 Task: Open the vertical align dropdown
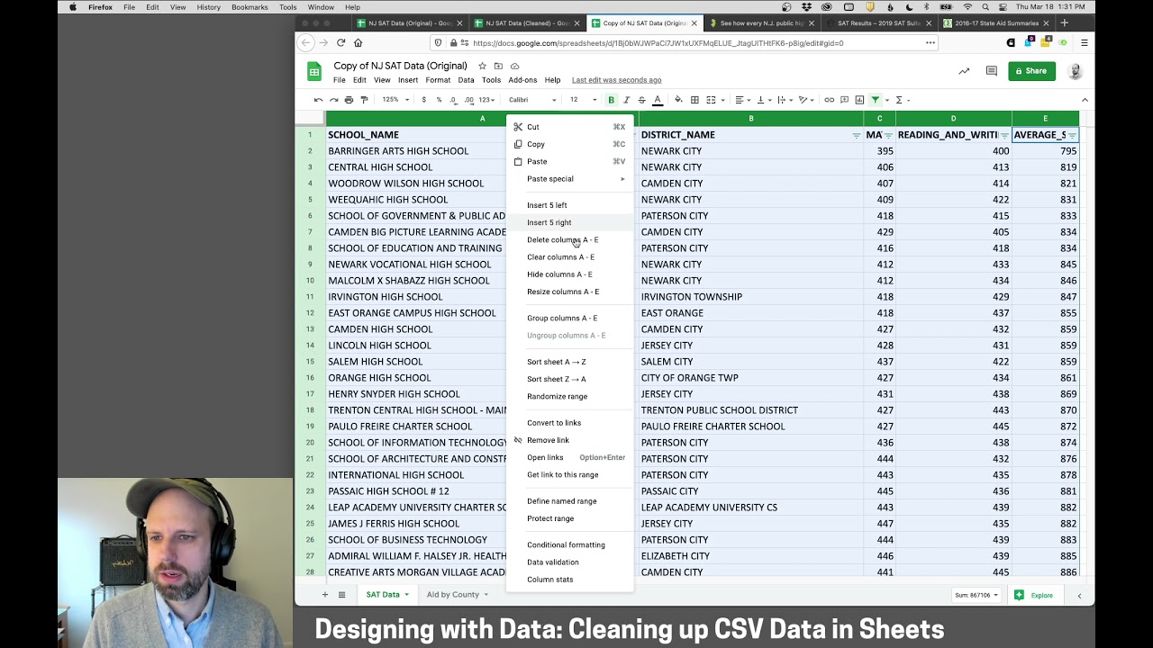click(763, 100)
